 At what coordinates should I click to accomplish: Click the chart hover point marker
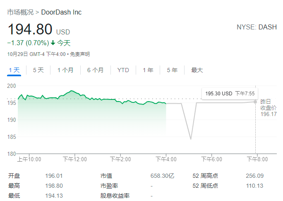coord(255,102)
